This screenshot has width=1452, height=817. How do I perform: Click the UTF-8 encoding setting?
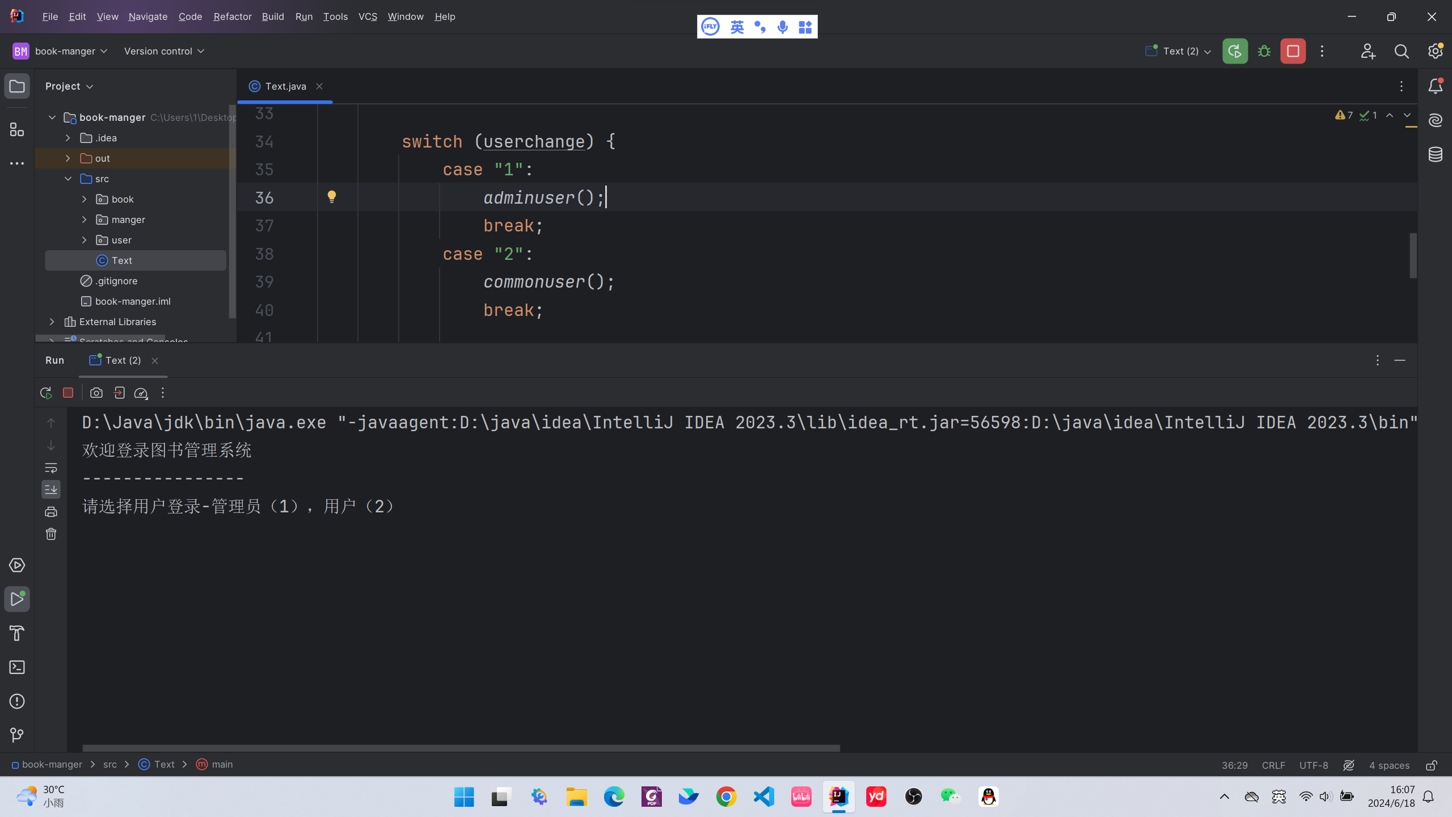coord(1314,765)
